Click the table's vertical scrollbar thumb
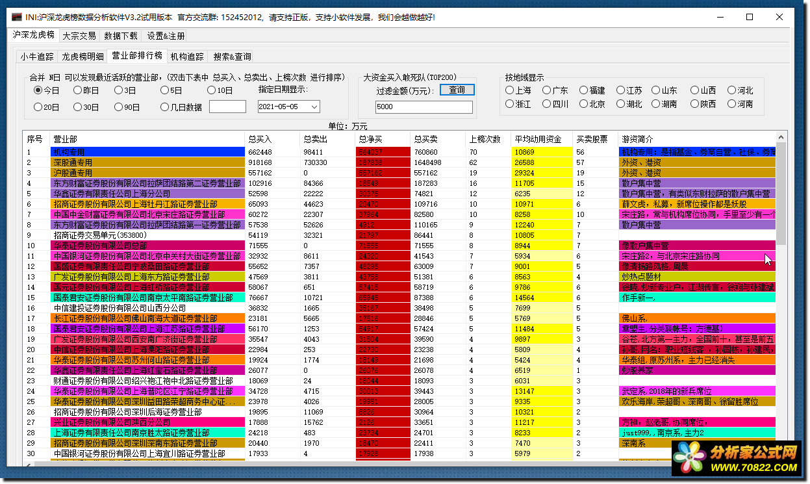This screenshot has width=810, height=484. click(x=781, y=194)
